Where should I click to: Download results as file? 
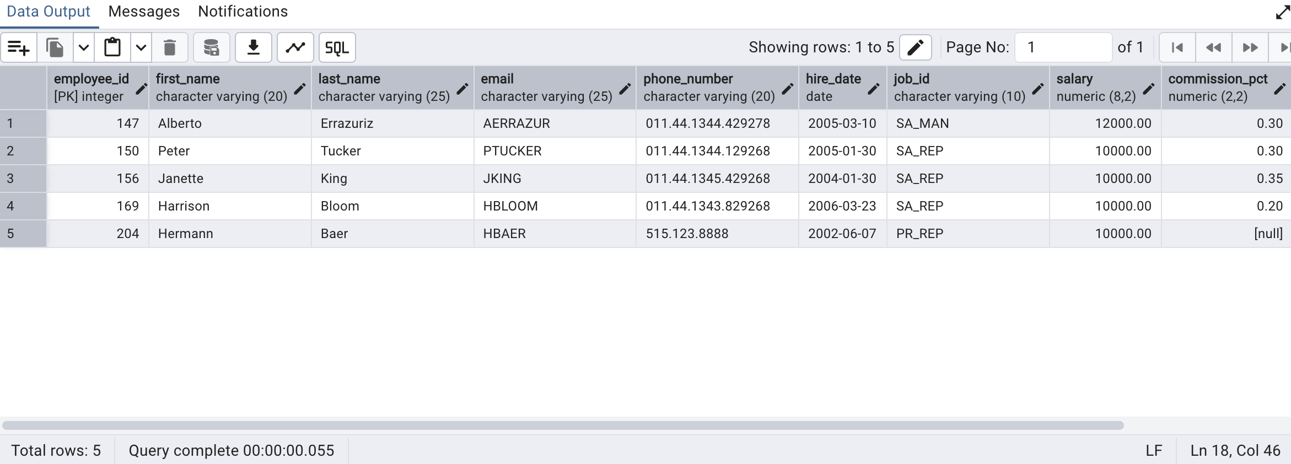click(254, 48)
